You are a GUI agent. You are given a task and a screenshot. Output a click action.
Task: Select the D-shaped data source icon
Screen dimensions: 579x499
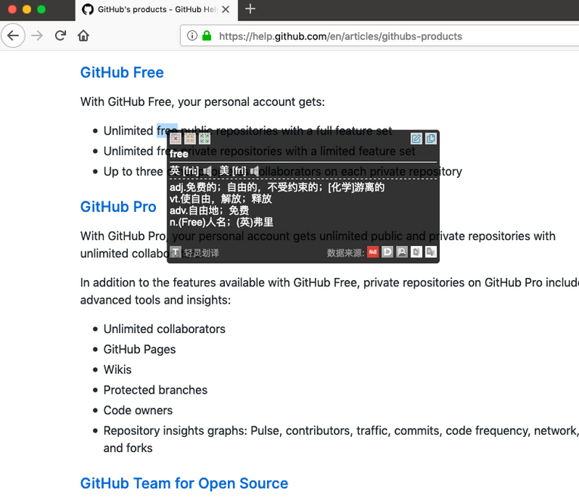388,252
